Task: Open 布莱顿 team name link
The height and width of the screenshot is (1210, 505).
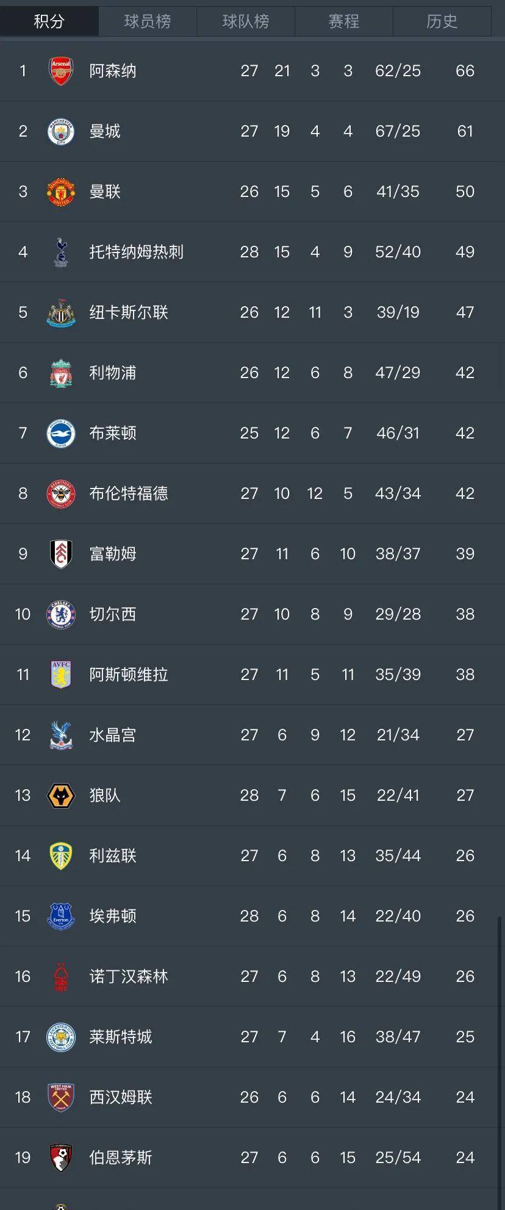Action: [113, 433]
